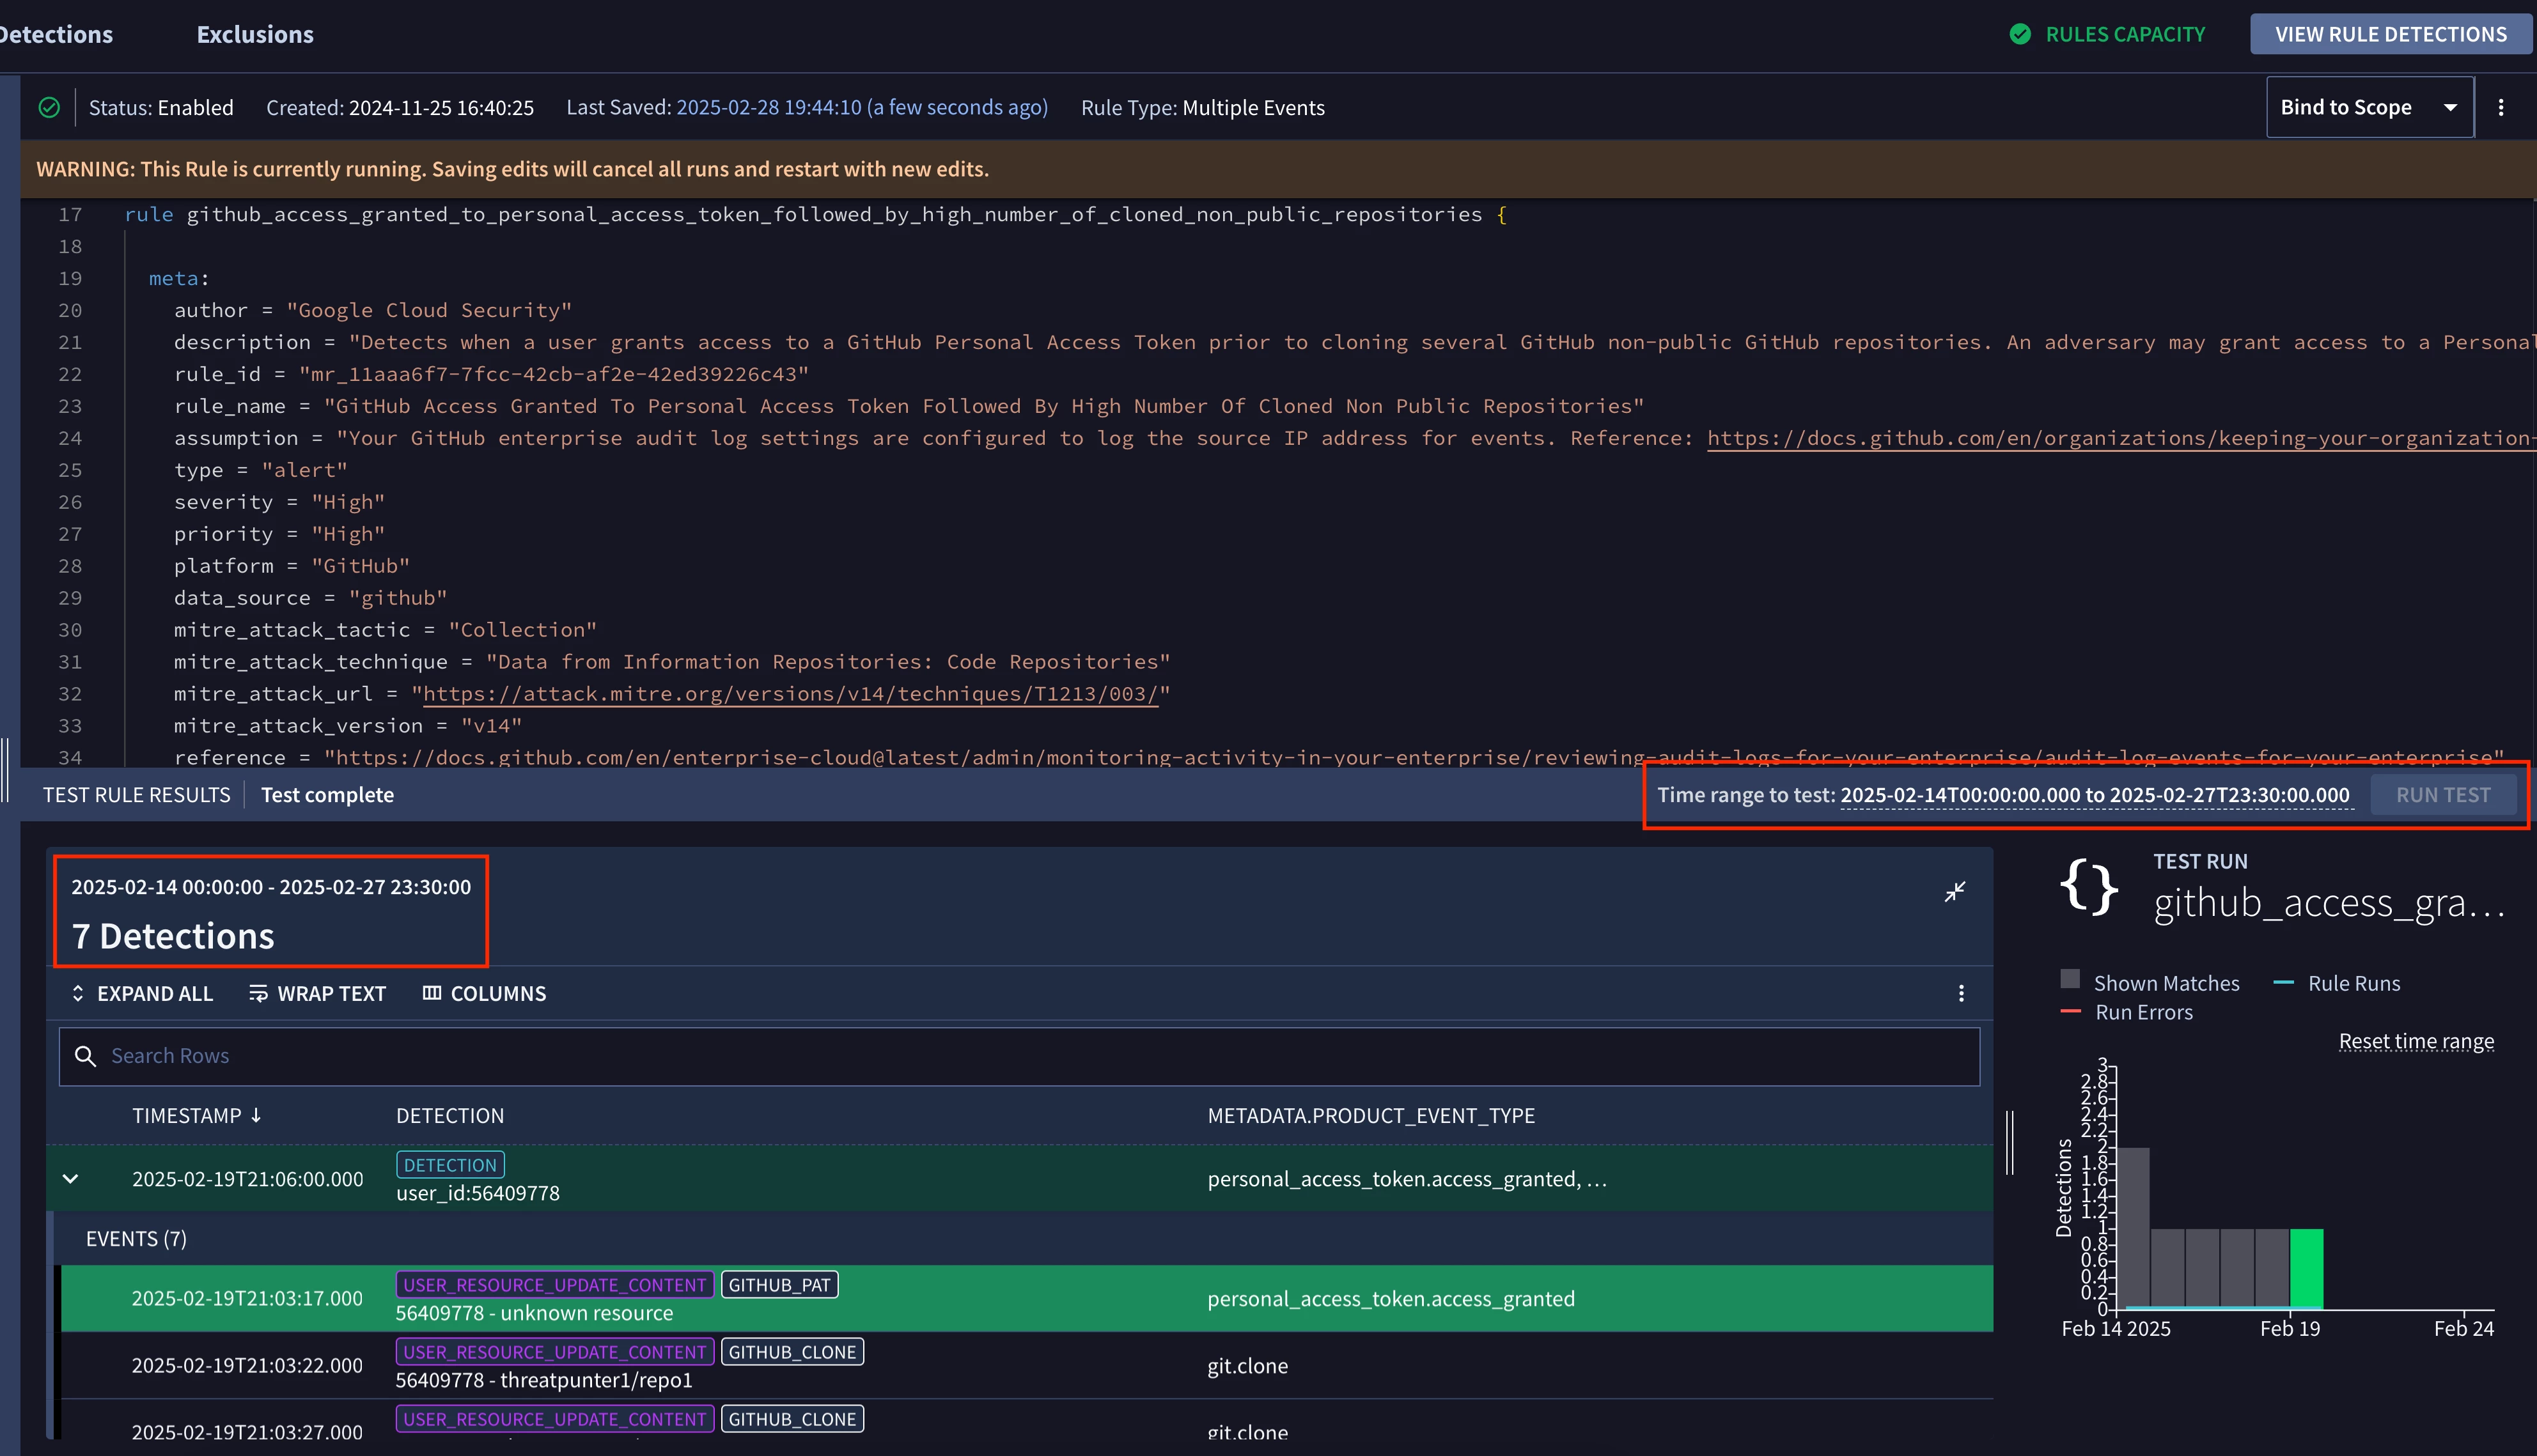Image resolution: width=2537 pixels, height=1456 pixels.
Task: Open the rule options three-dot menu
Action: click(x=2500, y=108)
